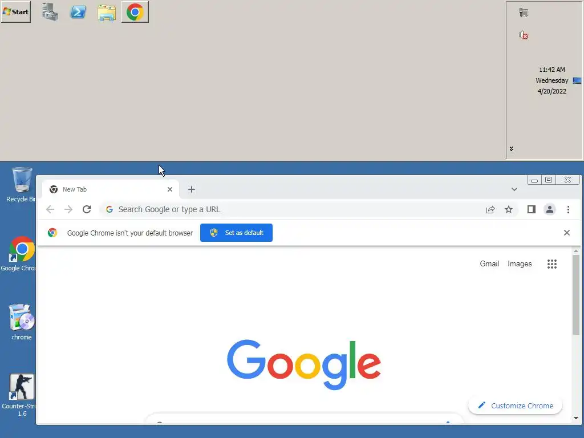
Task: Select the chrome installer desktop icon
Action: (21, 322)
